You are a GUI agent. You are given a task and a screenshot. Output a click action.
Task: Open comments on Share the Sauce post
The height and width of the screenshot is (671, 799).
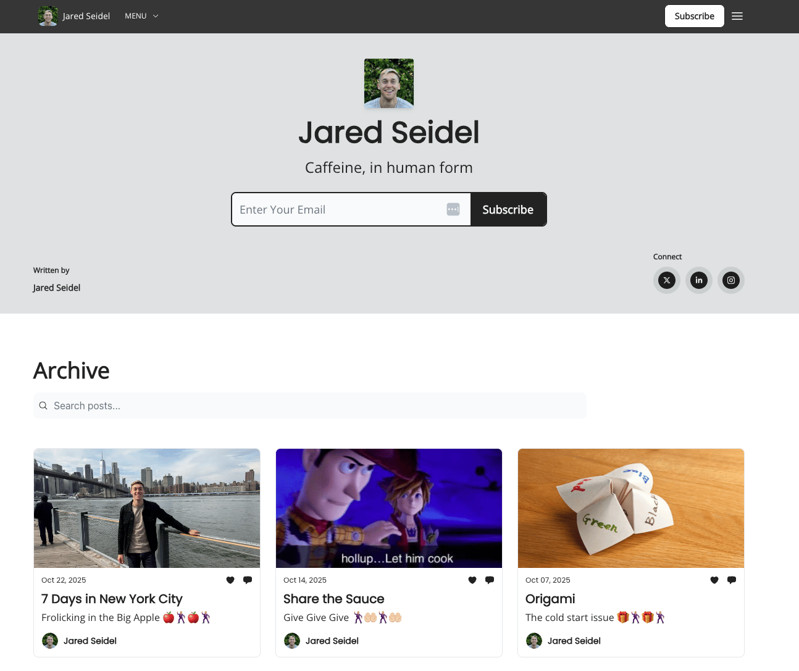click(490, 580)
